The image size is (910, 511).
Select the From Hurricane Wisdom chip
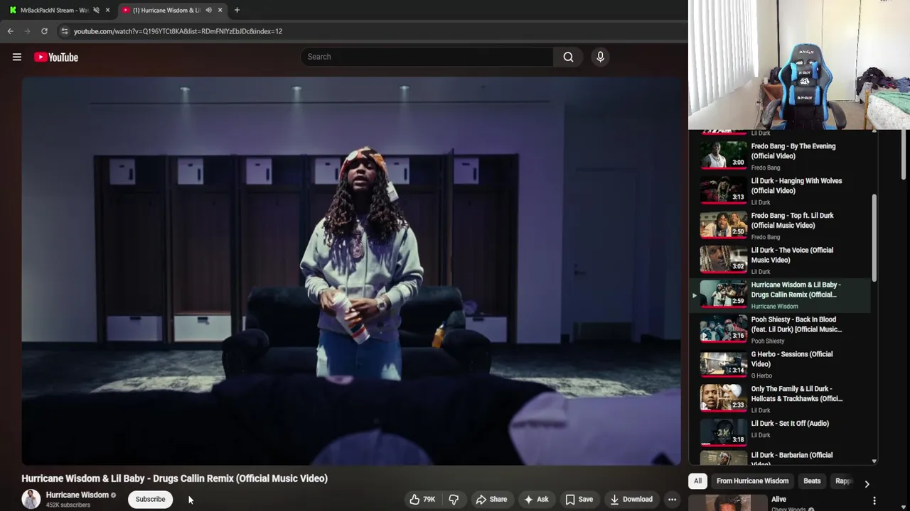click(x=752, y=481)
